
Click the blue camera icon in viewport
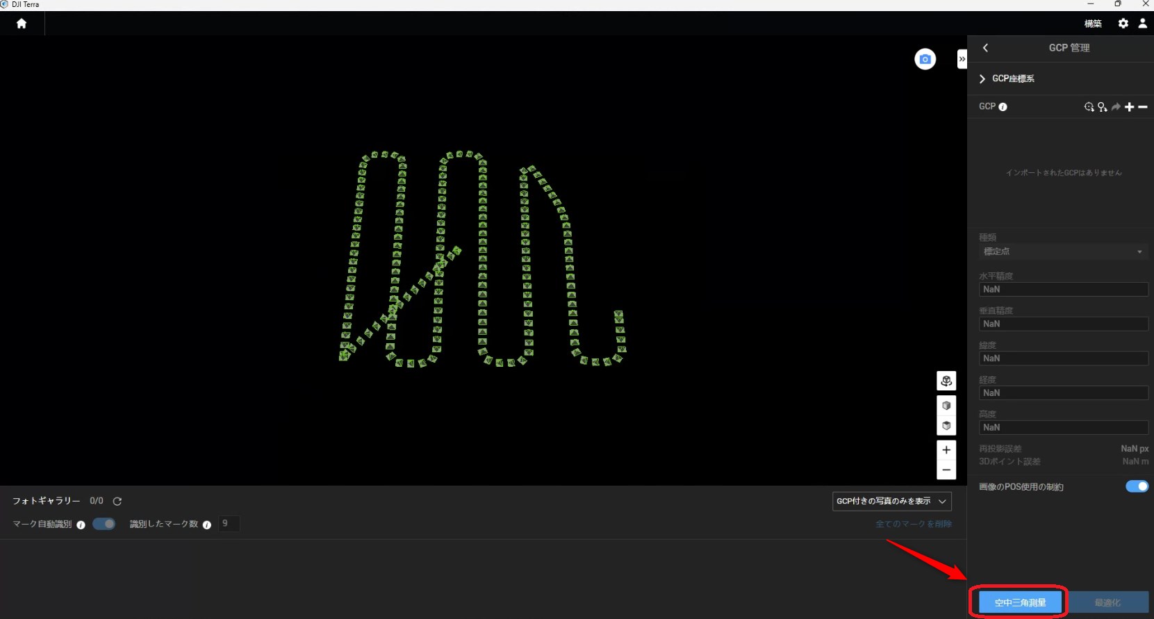(925, 60)
